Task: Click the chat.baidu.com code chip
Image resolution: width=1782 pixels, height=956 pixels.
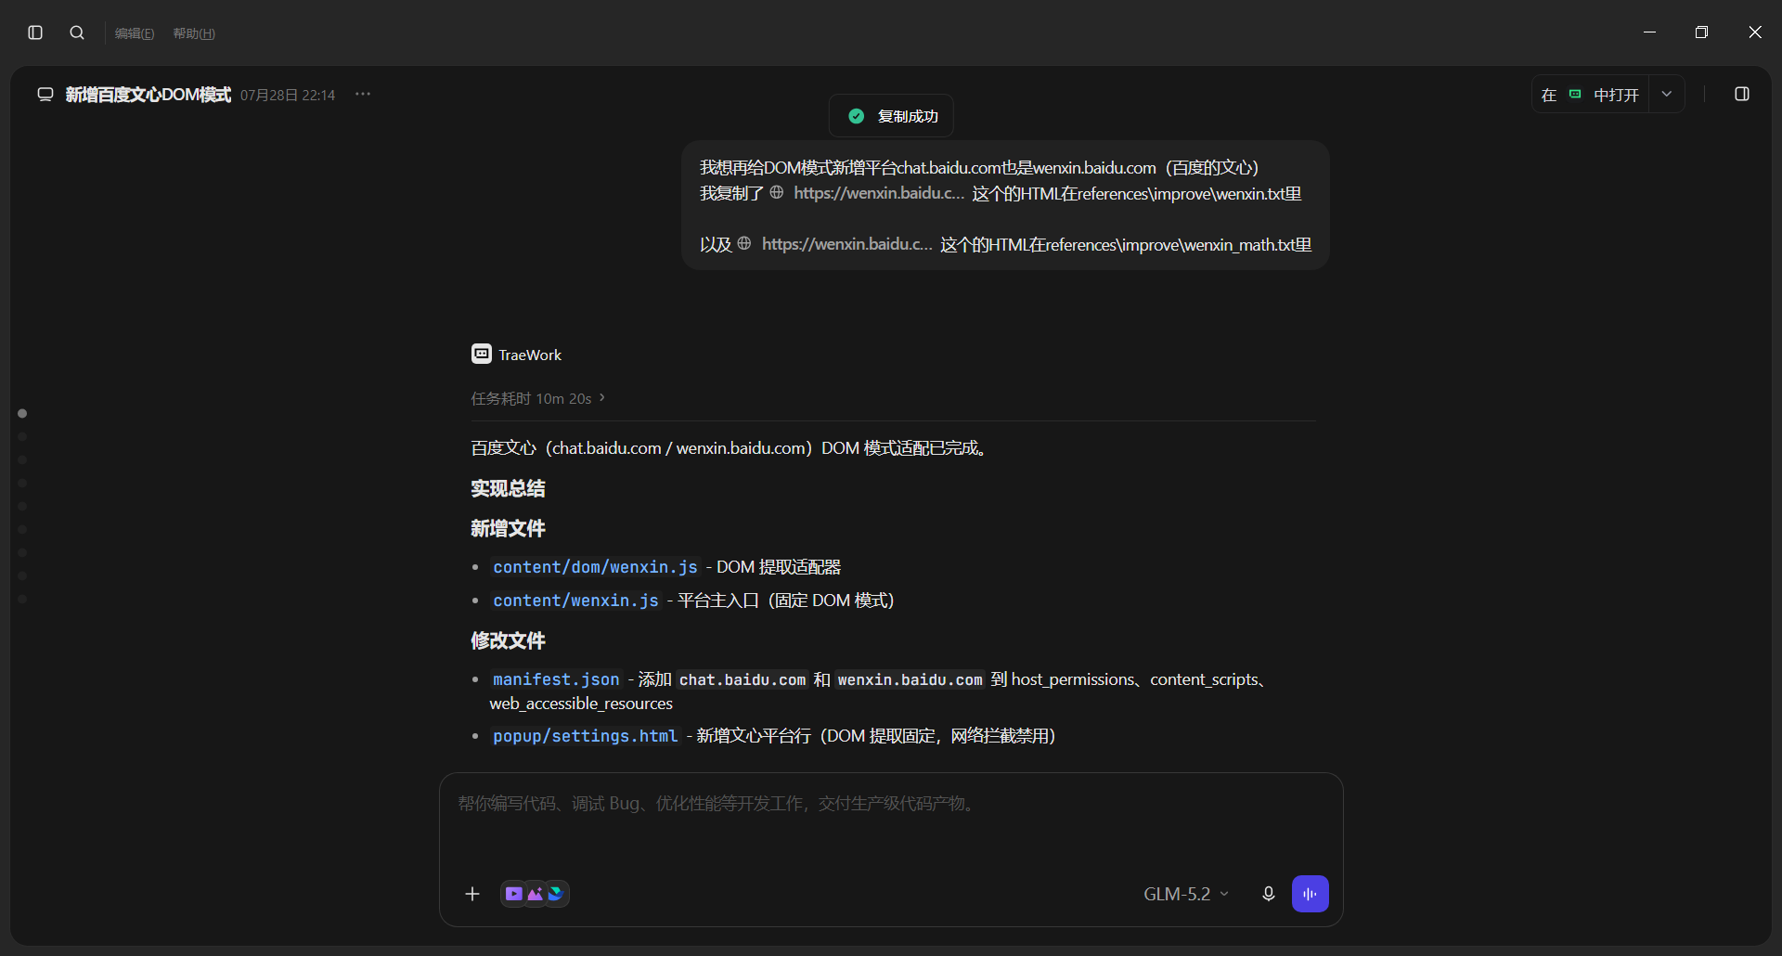Action: pos(742,680)
